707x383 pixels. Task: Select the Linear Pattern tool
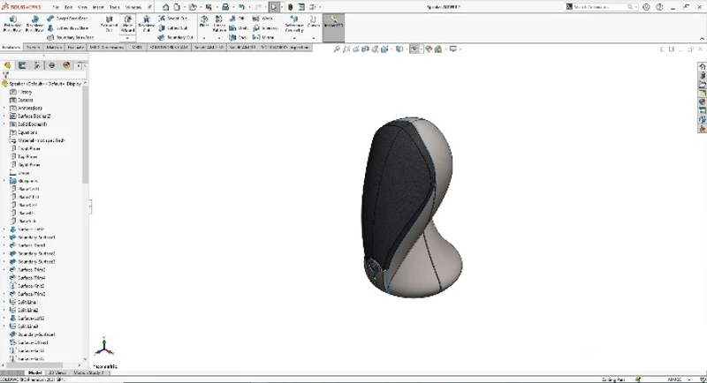pyautogui.click(x=219, y=24)
